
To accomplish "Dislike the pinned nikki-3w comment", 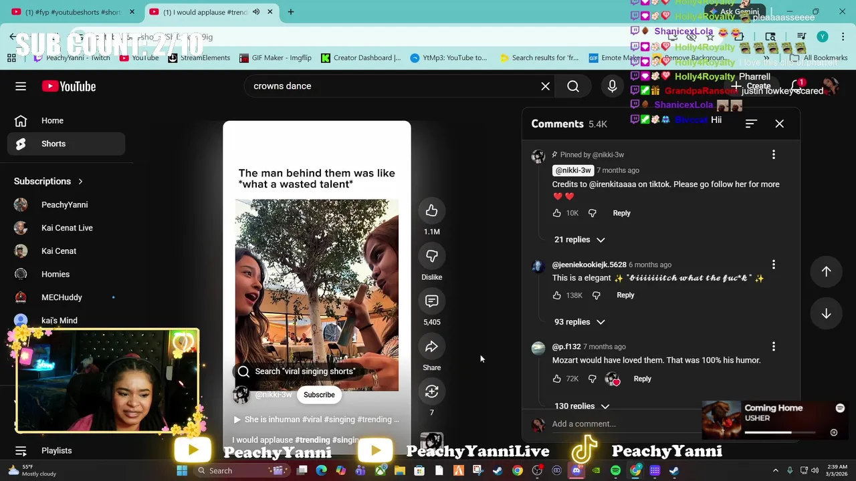I will [x=592, y=213].
